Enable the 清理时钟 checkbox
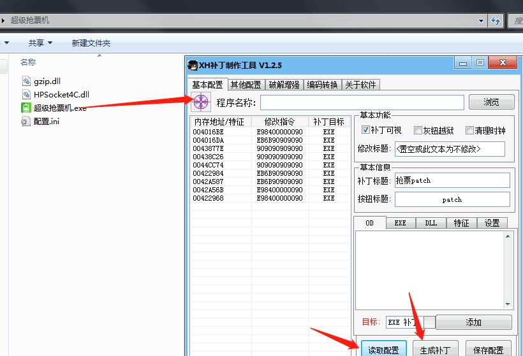 click(x=469, y=130)
